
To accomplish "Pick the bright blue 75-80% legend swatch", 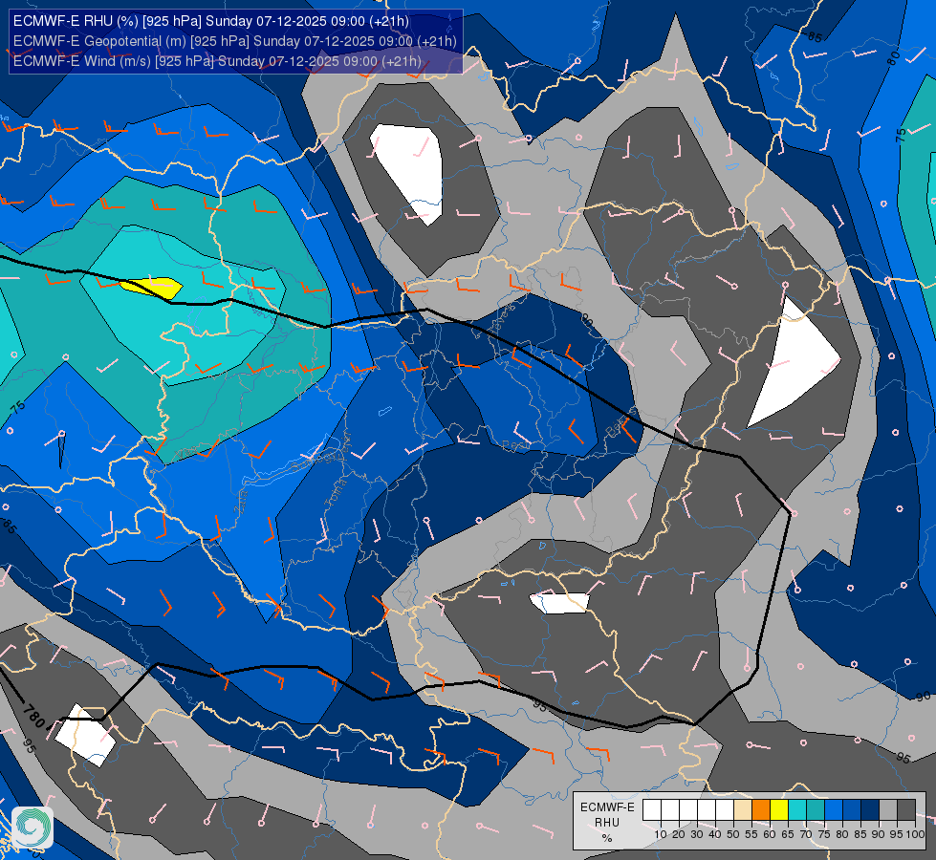I will [834, 810].
